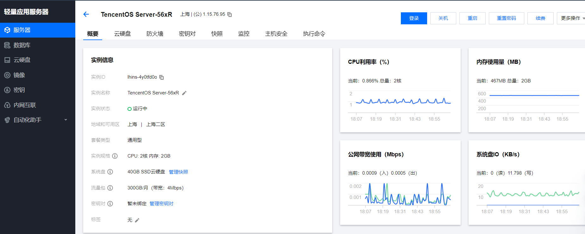Edit the instance name TencentOS Server-56xR
The image size is (585, 234).
pos(184,93)
